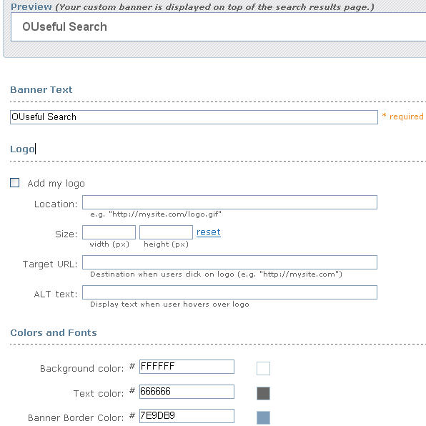Click the Banner Text input field
426x426 pixels.
(194, 117)
